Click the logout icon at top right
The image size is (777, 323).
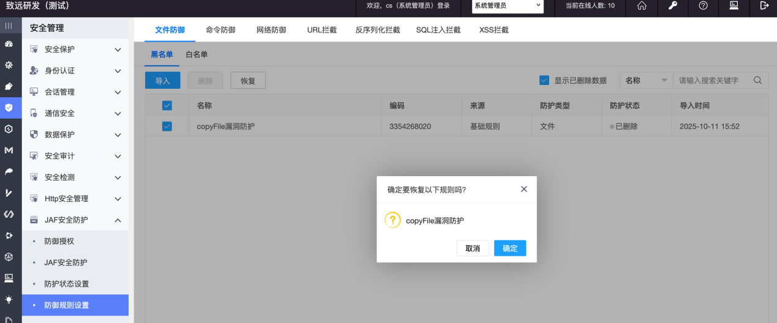[764, 6]
